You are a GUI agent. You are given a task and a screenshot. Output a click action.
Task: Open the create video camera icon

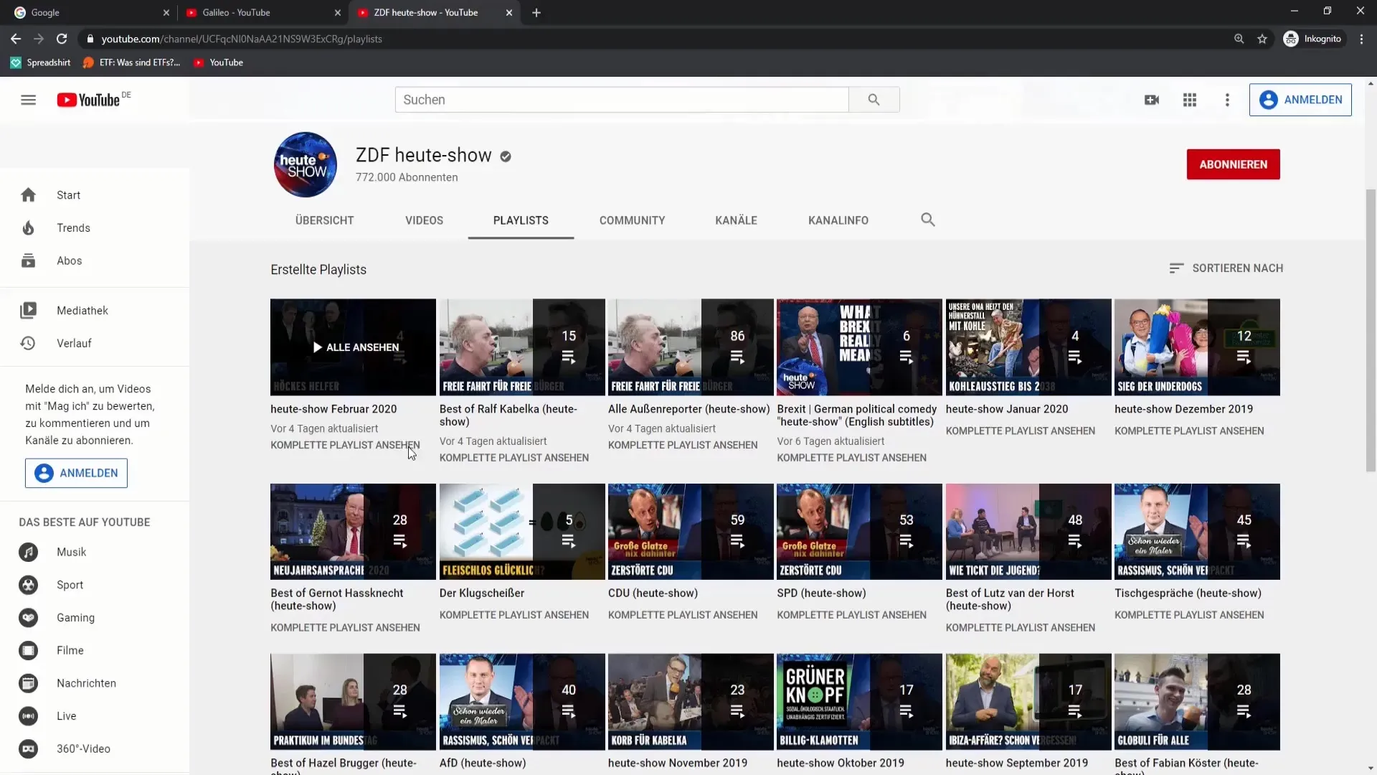click(x=1152, y=100)
